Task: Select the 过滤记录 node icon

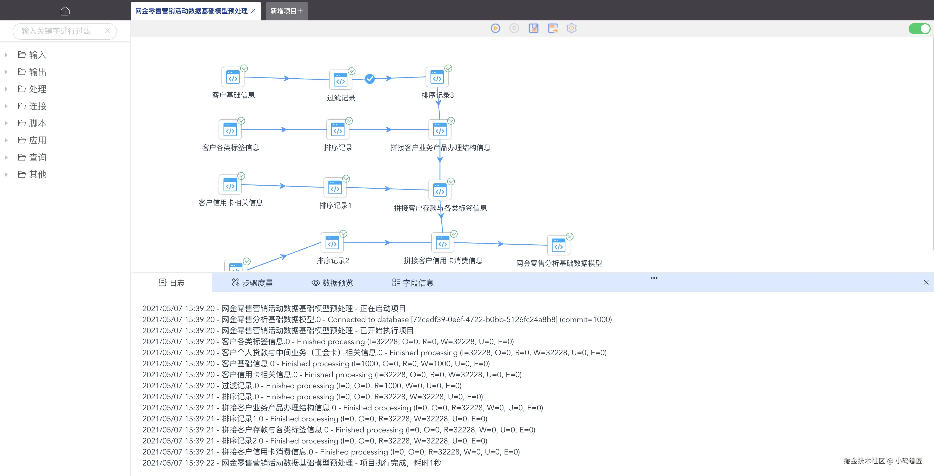Action: pos(340,80)
